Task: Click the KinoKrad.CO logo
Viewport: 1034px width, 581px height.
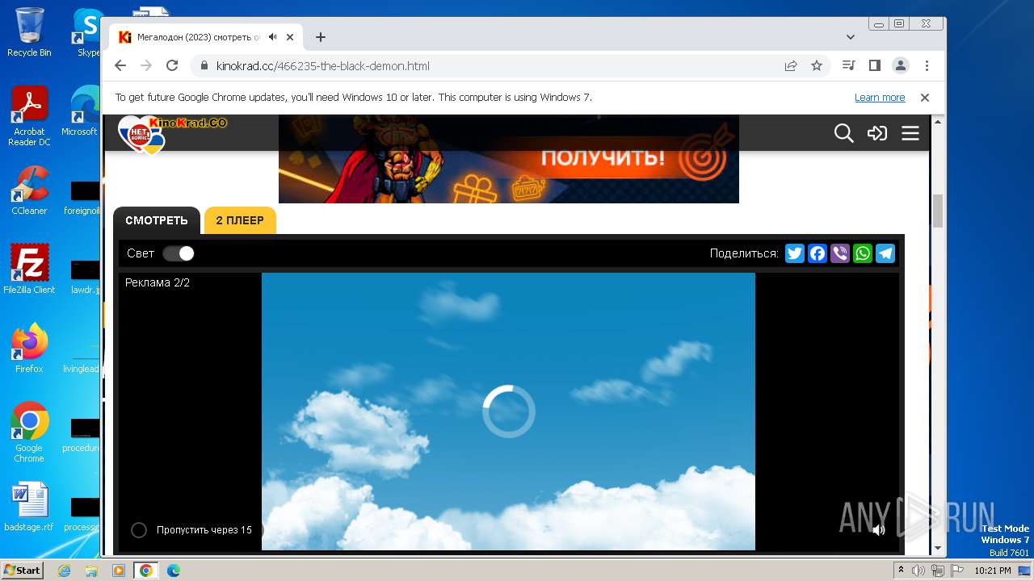Action: point(172,133)
